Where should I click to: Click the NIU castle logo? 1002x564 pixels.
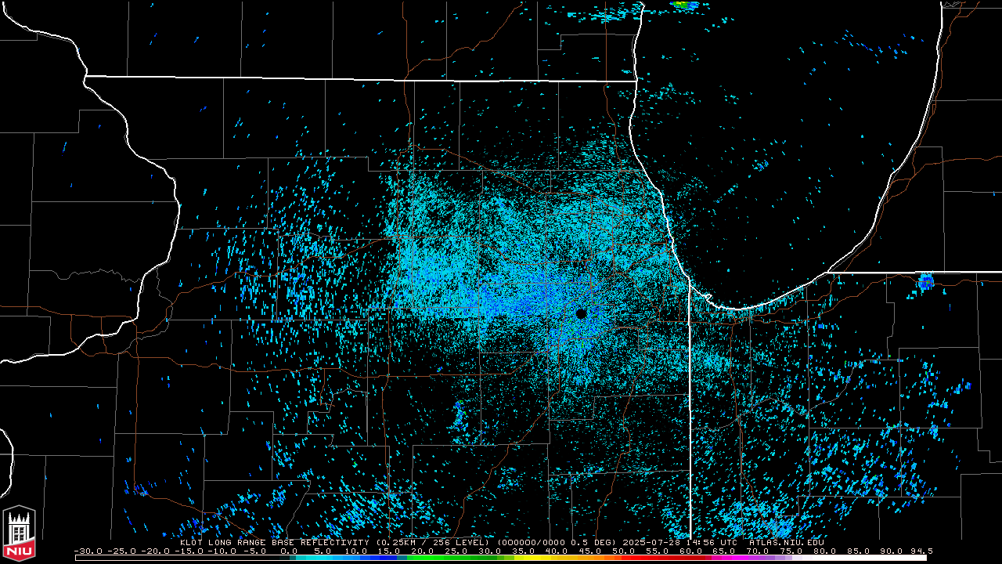coord(19,534)
